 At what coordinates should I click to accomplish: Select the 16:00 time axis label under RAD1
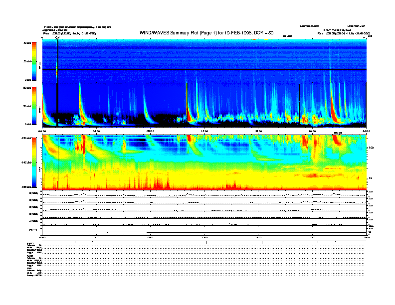[258, 132]
